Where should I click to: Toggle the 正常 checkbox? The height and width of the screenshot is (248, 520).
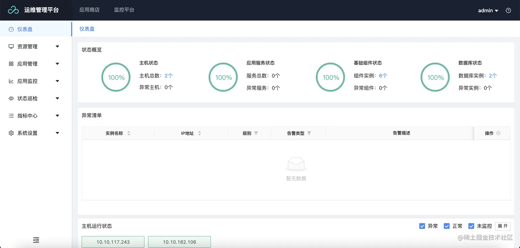coord(447,226)
